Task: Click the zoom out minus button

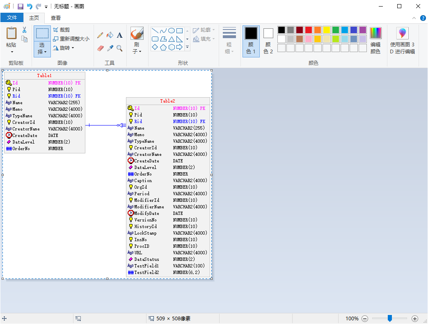Action: 365,318
